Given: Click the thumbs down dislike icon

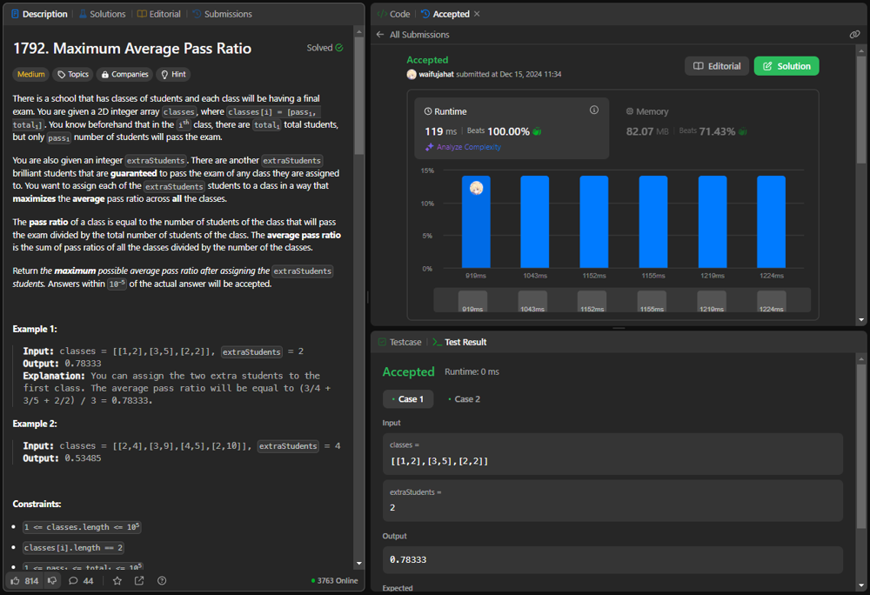Looking at the screenshot, I should tap(51, 580).
